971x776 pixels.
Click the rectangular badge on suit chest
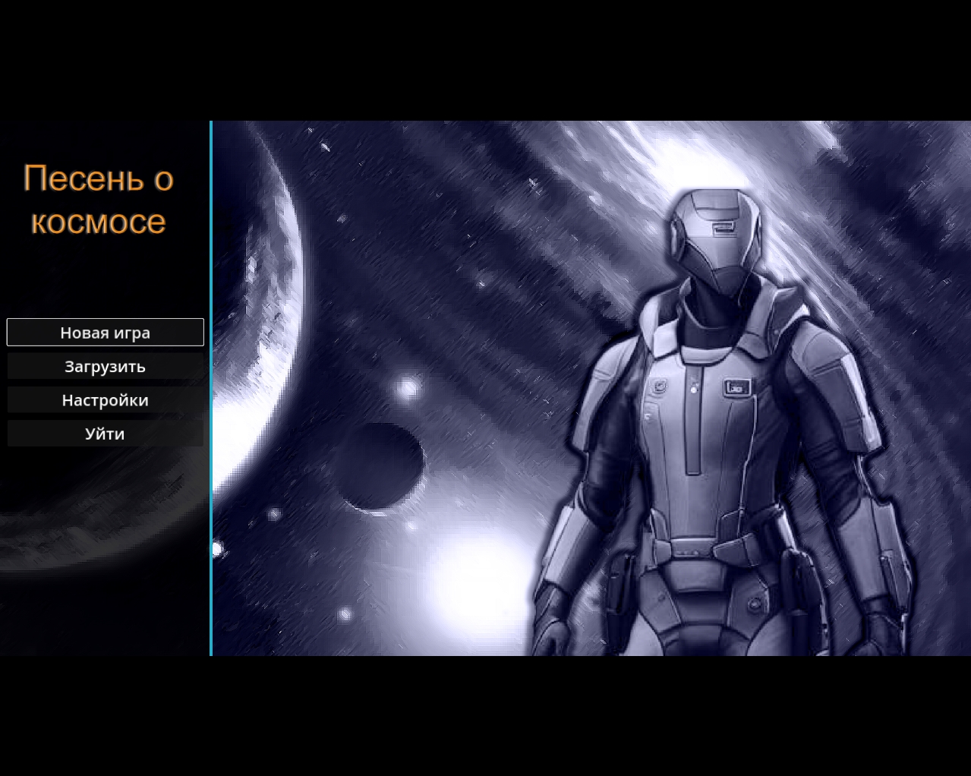coord(736,388)
